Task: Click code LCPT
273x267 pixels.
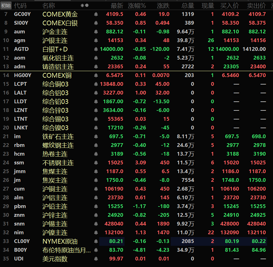Action: click(x=20, y=84)
